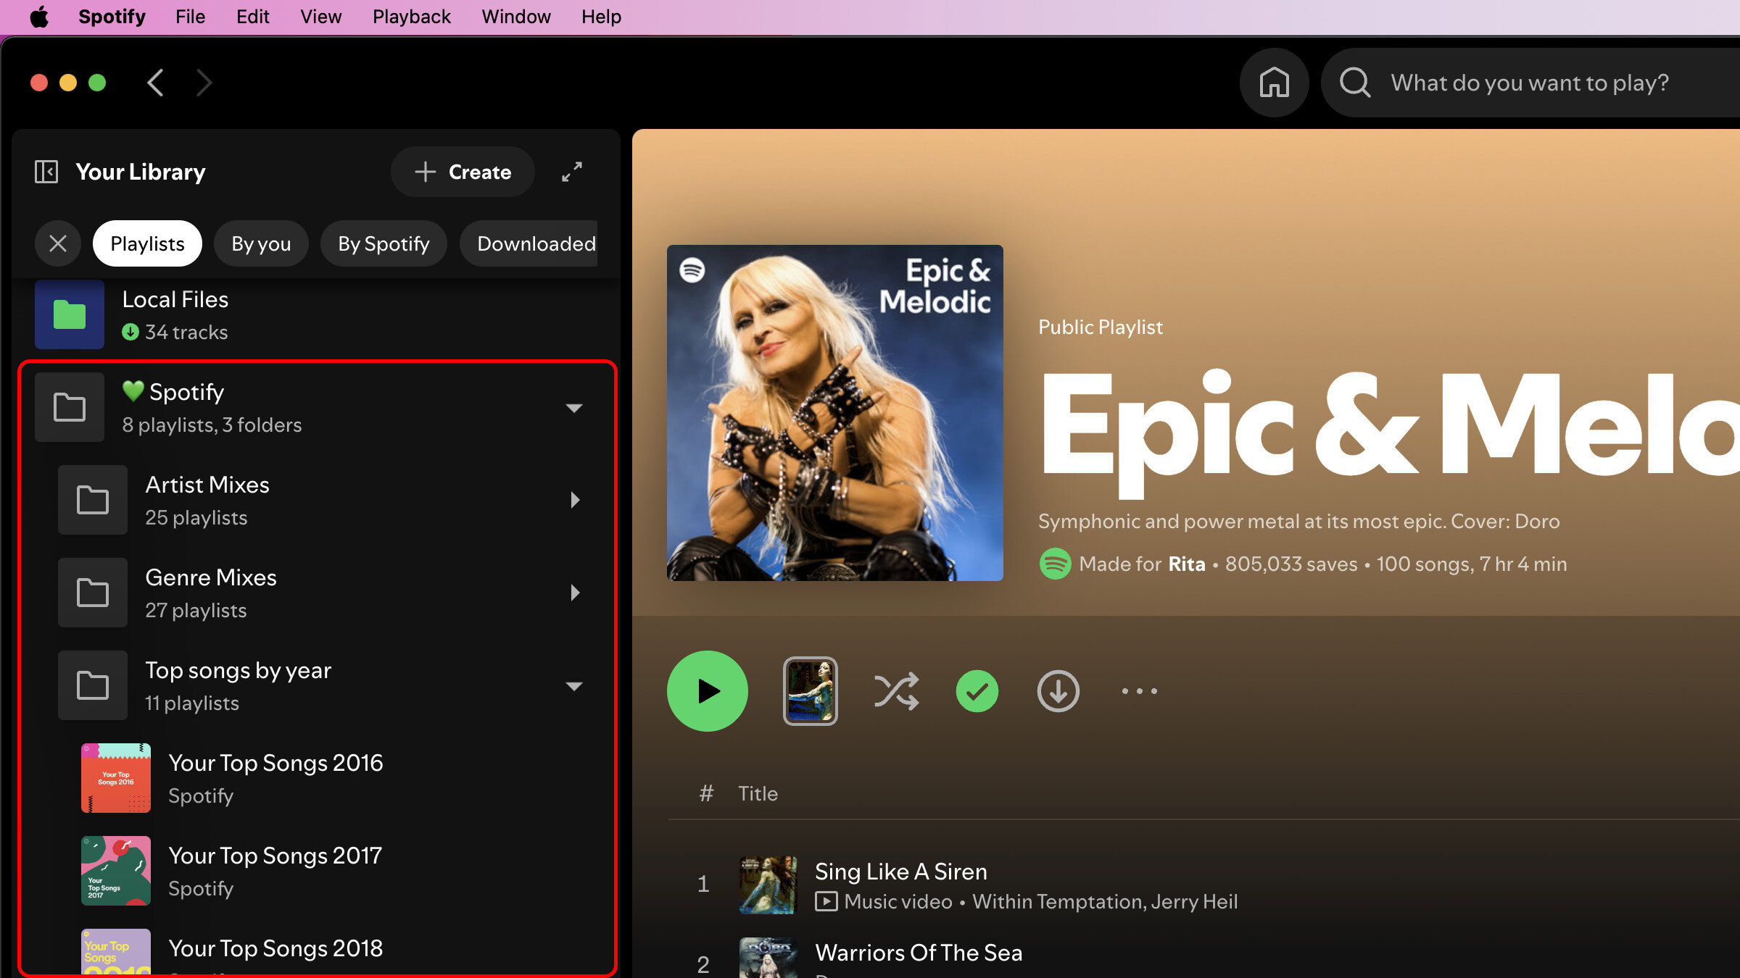The image size is (1740, 978).
Task: Toggle shuffle for this playlist
Action: (896, 691)
